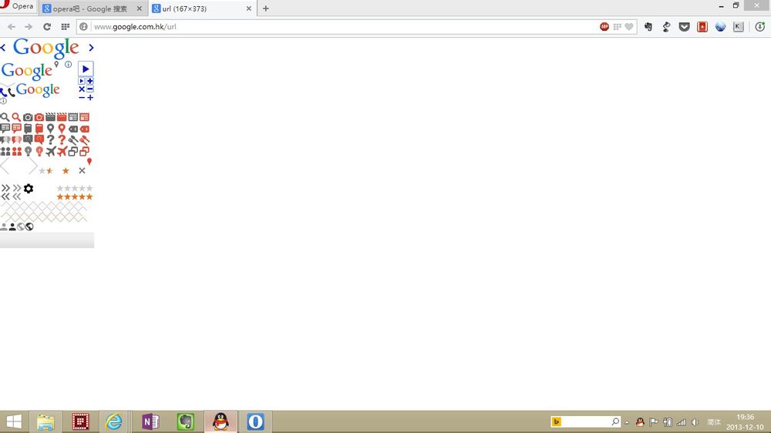Go back to the previous page

coord(12,26)
